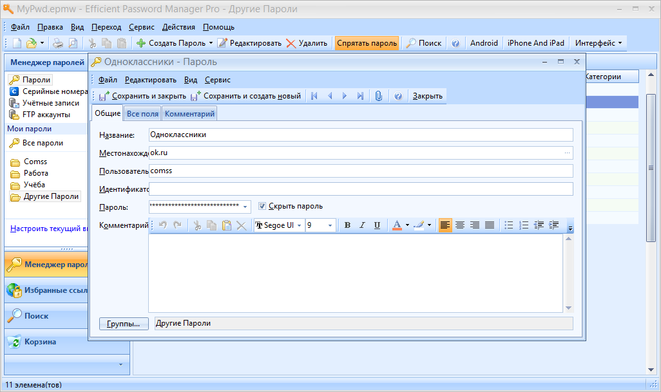Click help icon in password dialog toolbar
661x392 pixels.
398,96
